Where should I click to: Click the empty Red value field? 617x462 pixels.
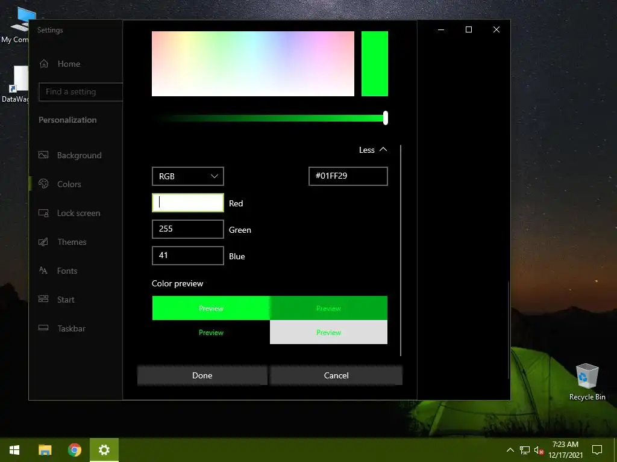[x=188, y=203]
